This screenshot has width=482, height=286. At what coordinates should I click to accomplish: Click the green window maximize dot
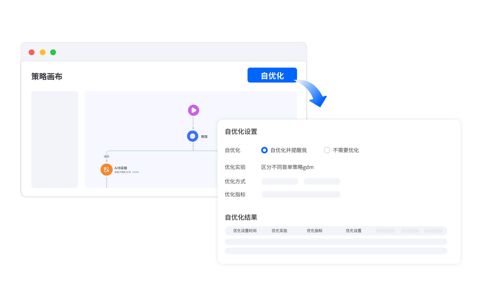click(x=53, y=52)
